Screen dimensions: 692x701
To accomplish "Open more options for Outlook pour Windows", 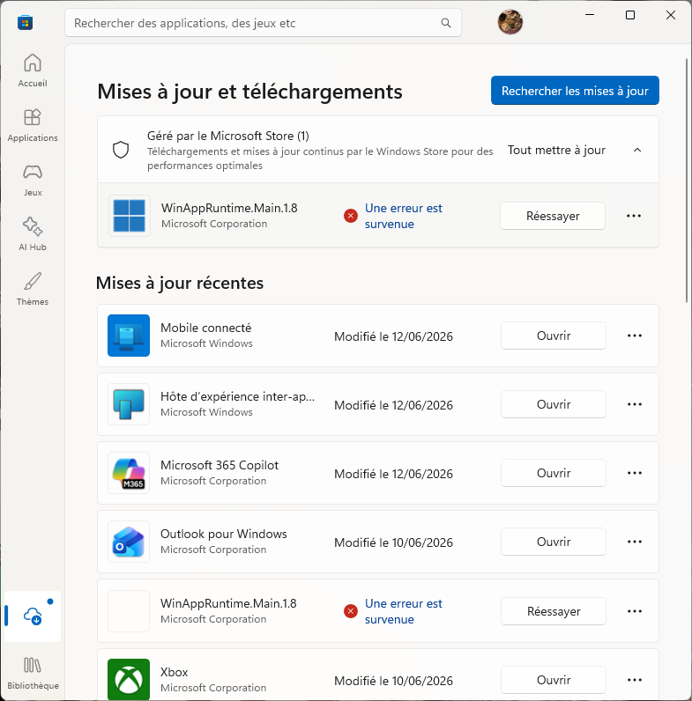I will click(635, 542).
